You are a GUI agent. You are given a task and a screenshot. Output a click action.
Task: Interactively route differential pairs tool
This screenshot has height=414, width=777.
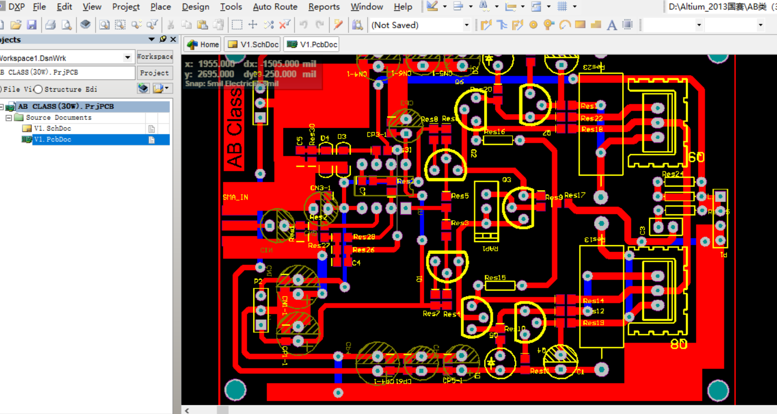pyautogui.click(x=502, y=25)
